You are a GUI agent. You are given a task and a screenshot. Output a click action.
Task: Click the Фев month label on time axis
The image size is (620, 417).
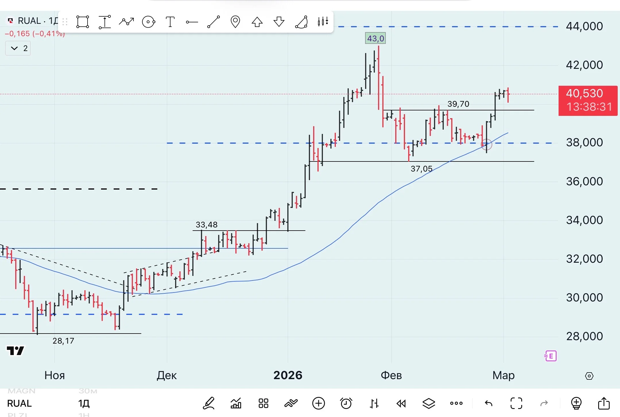click(x=391, y=375)
